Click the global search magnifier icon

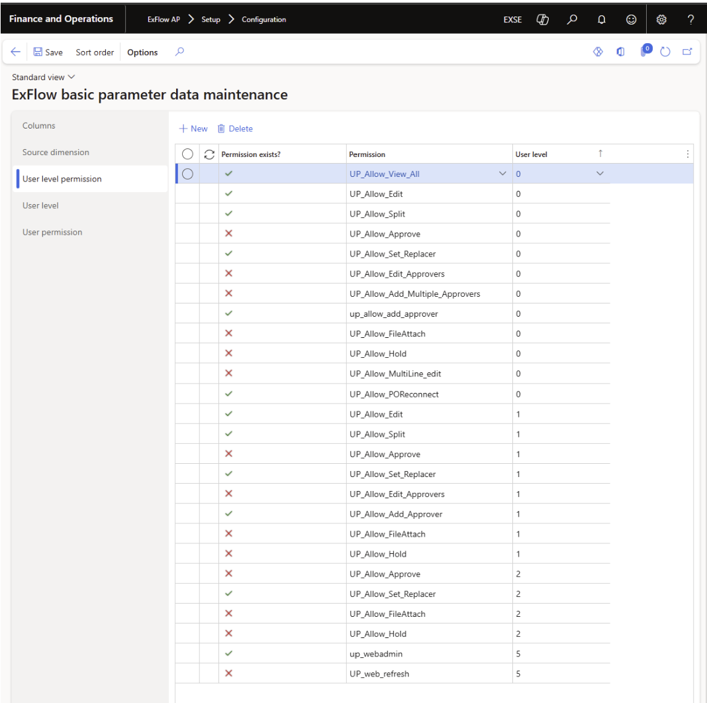(x=572, y=19)
